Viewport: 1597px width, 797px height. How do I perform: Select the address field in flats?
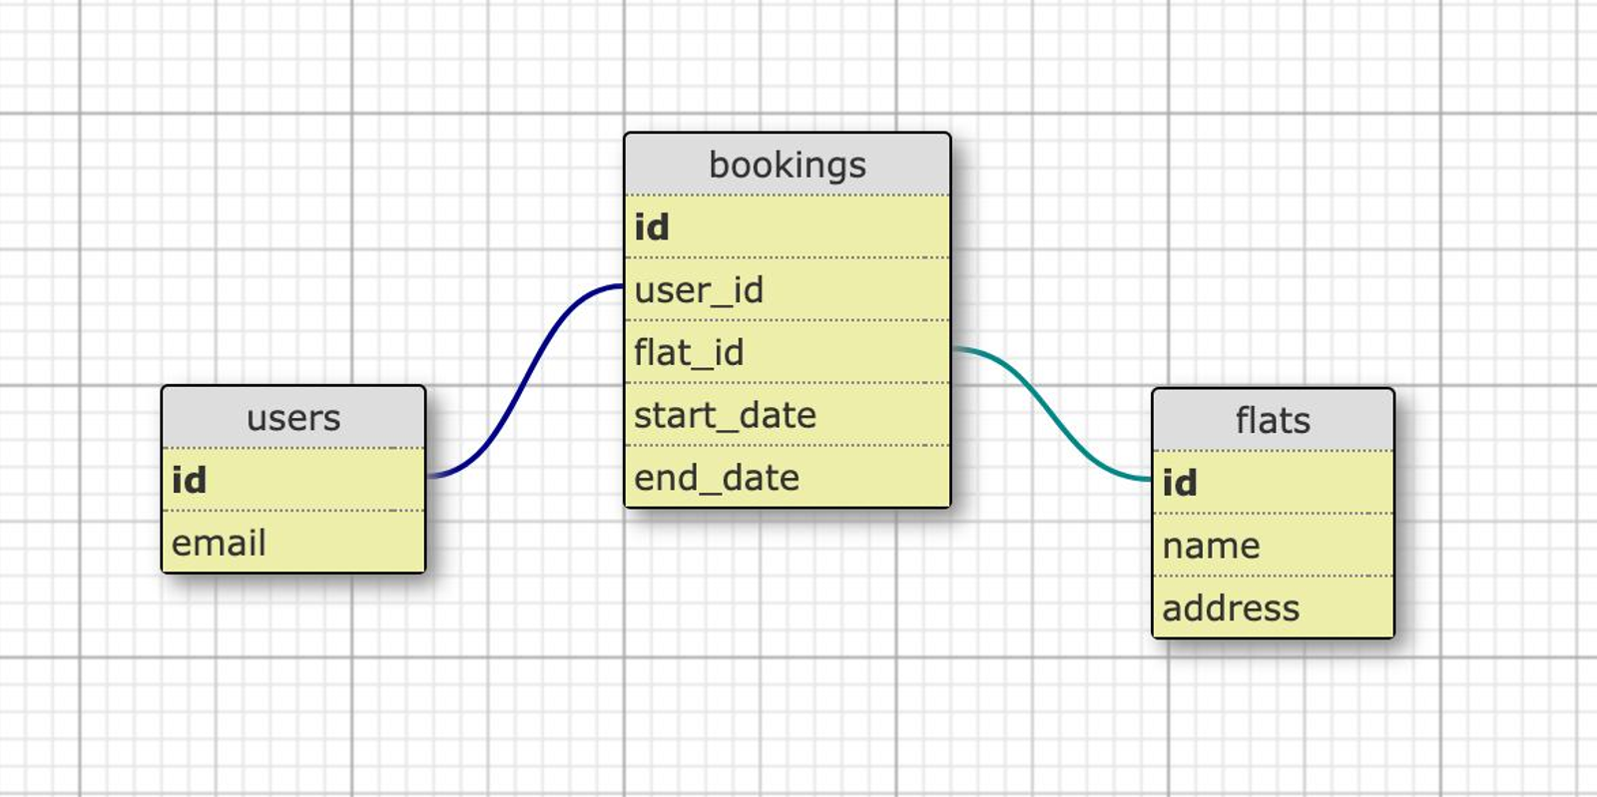pos(1273,607)
